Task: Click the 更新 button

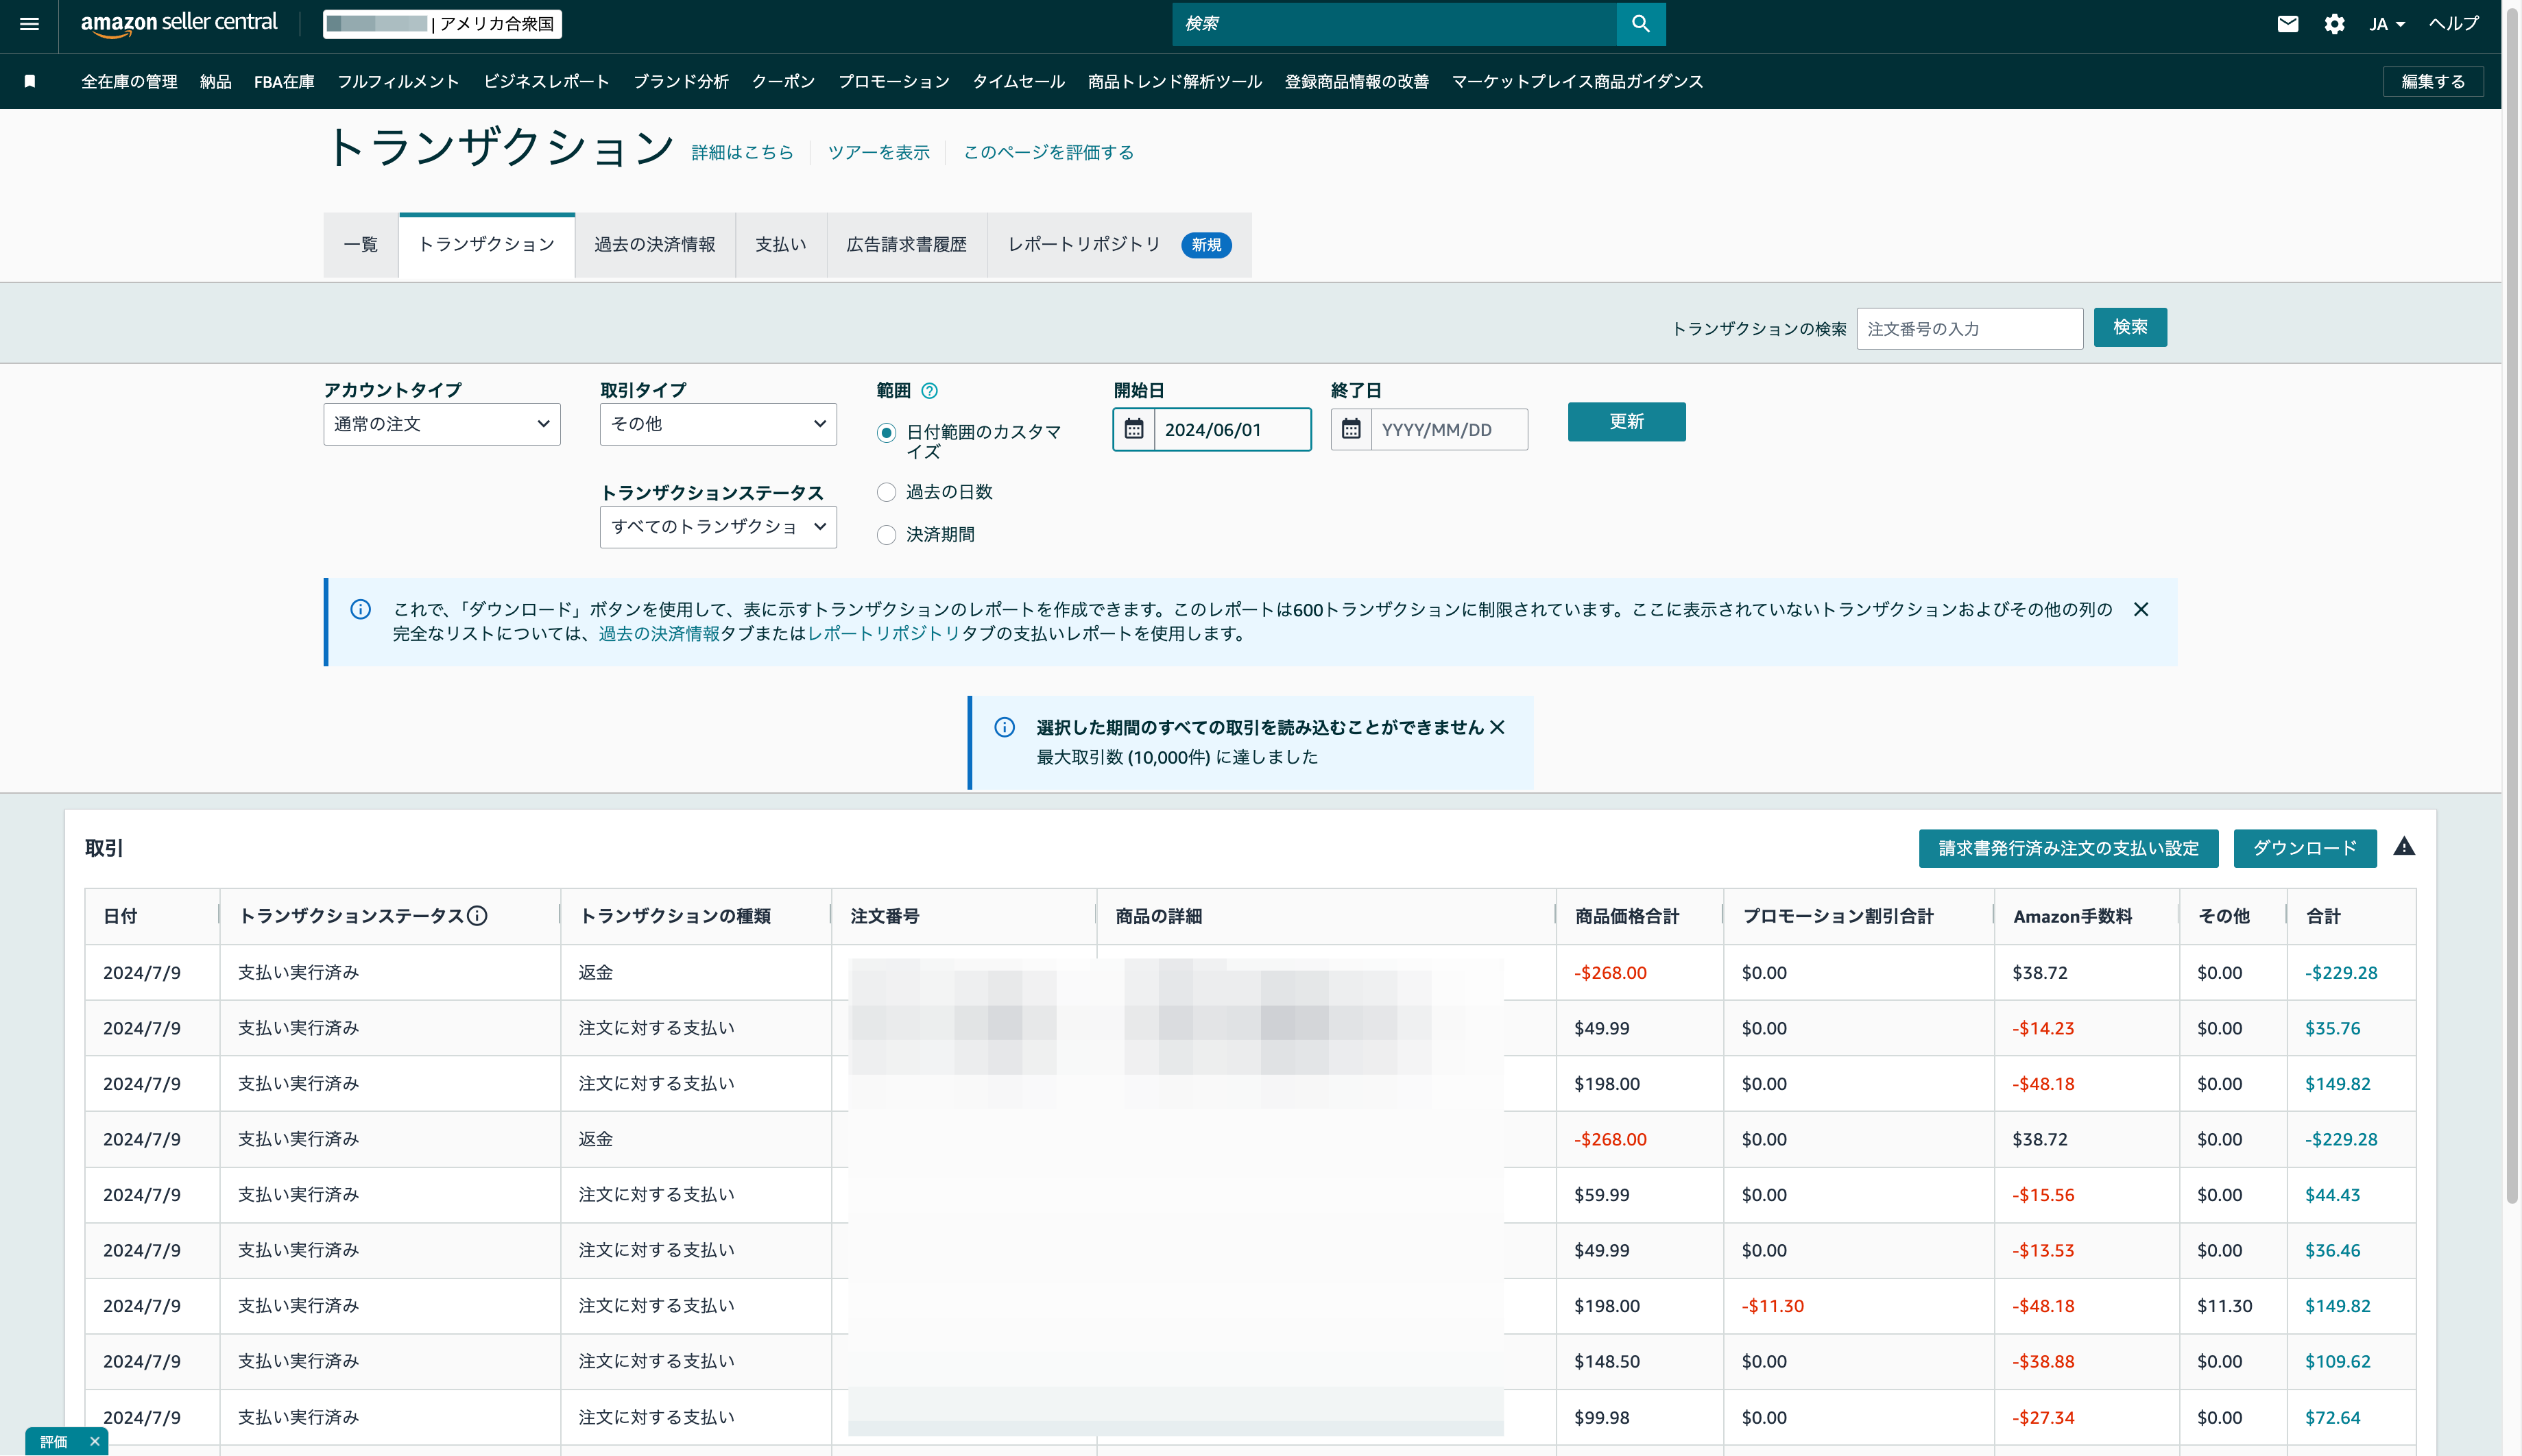Action: [x=1626, y=421]
